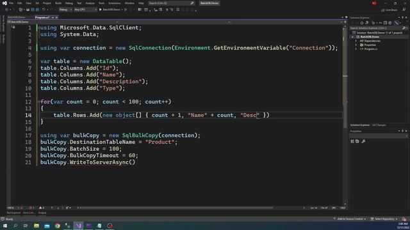410x230 pixels.
Task: Click the "Product" string on line 18
Action: tap(160, 142)
